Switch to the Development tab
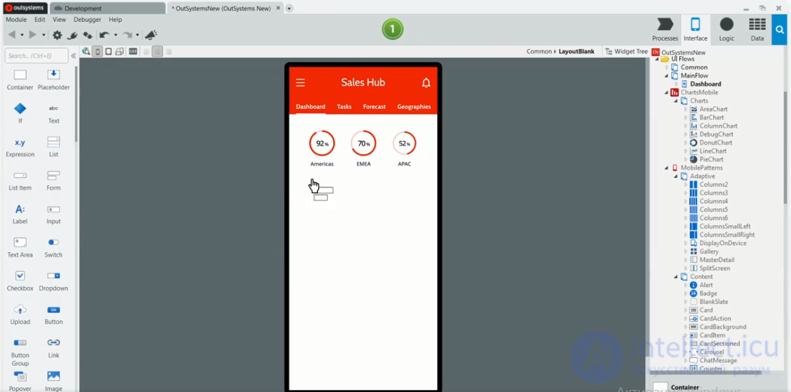The image size is (791, 392). point(108,8)
